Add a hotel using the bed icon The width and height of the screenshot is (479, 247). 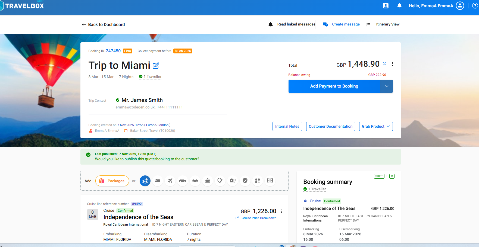point(158,181)
